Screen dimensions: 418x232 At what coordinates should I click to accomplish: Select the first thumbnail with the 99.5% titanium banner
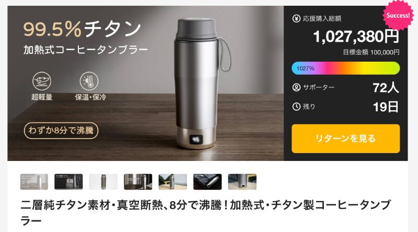(x=34, y=182)
